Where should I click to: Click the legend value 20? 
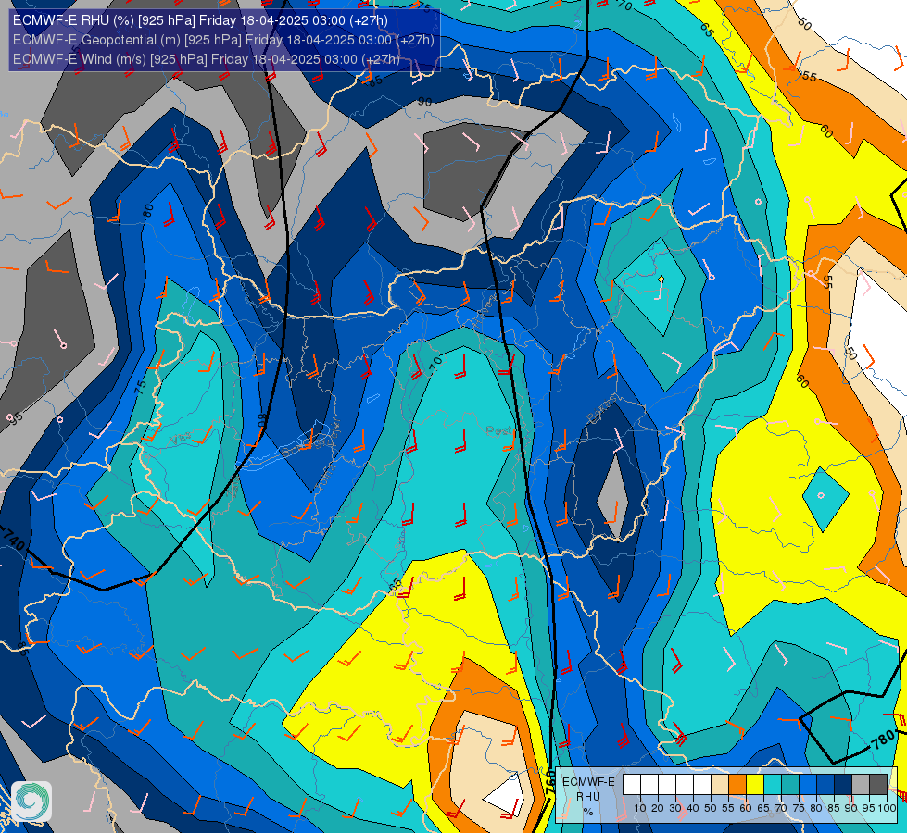point(658,808)
